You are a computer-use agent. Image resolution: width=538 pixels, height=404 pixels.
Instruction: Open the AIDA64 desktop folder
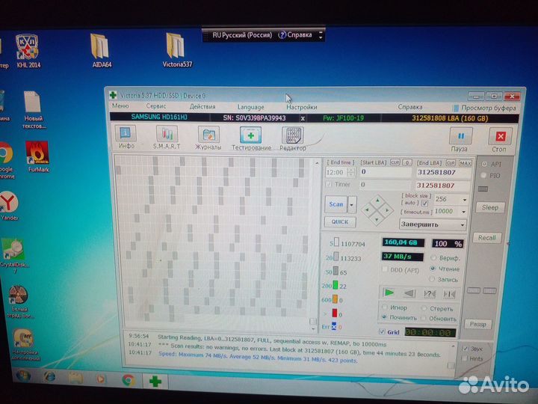tap(101, 50)
